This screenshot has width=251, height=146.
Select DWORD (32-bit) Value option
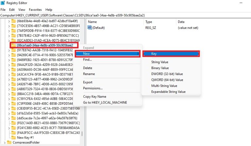(167, 74)
